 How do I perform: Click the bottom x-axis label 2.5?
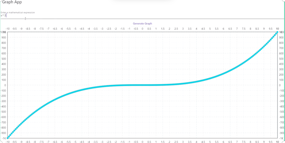(176, 141)
